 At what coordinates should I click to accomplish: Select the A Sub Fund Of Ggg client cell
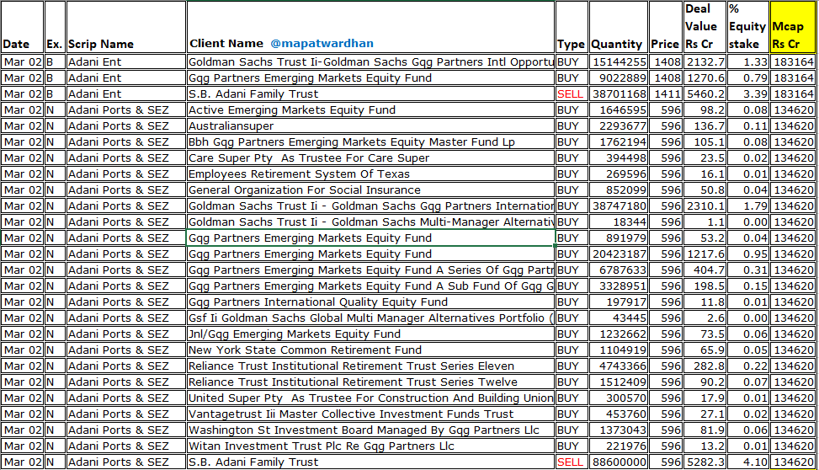(x=370, y=286)
